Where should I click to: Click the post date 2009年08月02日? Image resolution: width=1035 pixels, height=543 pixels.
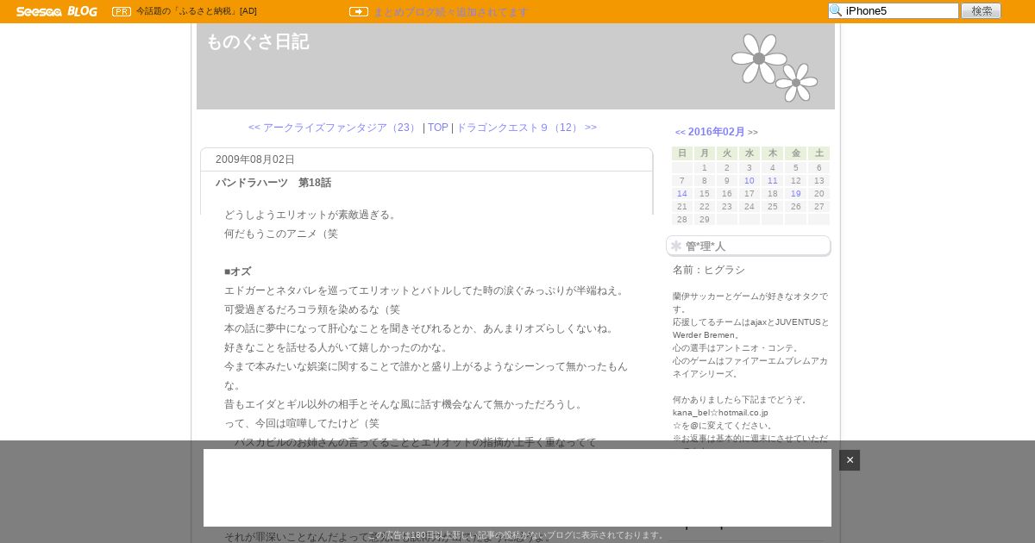255,159
